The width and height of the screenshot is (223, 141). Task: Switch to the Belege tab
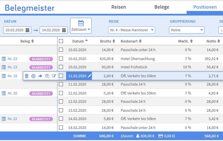[x=162, y=7]
